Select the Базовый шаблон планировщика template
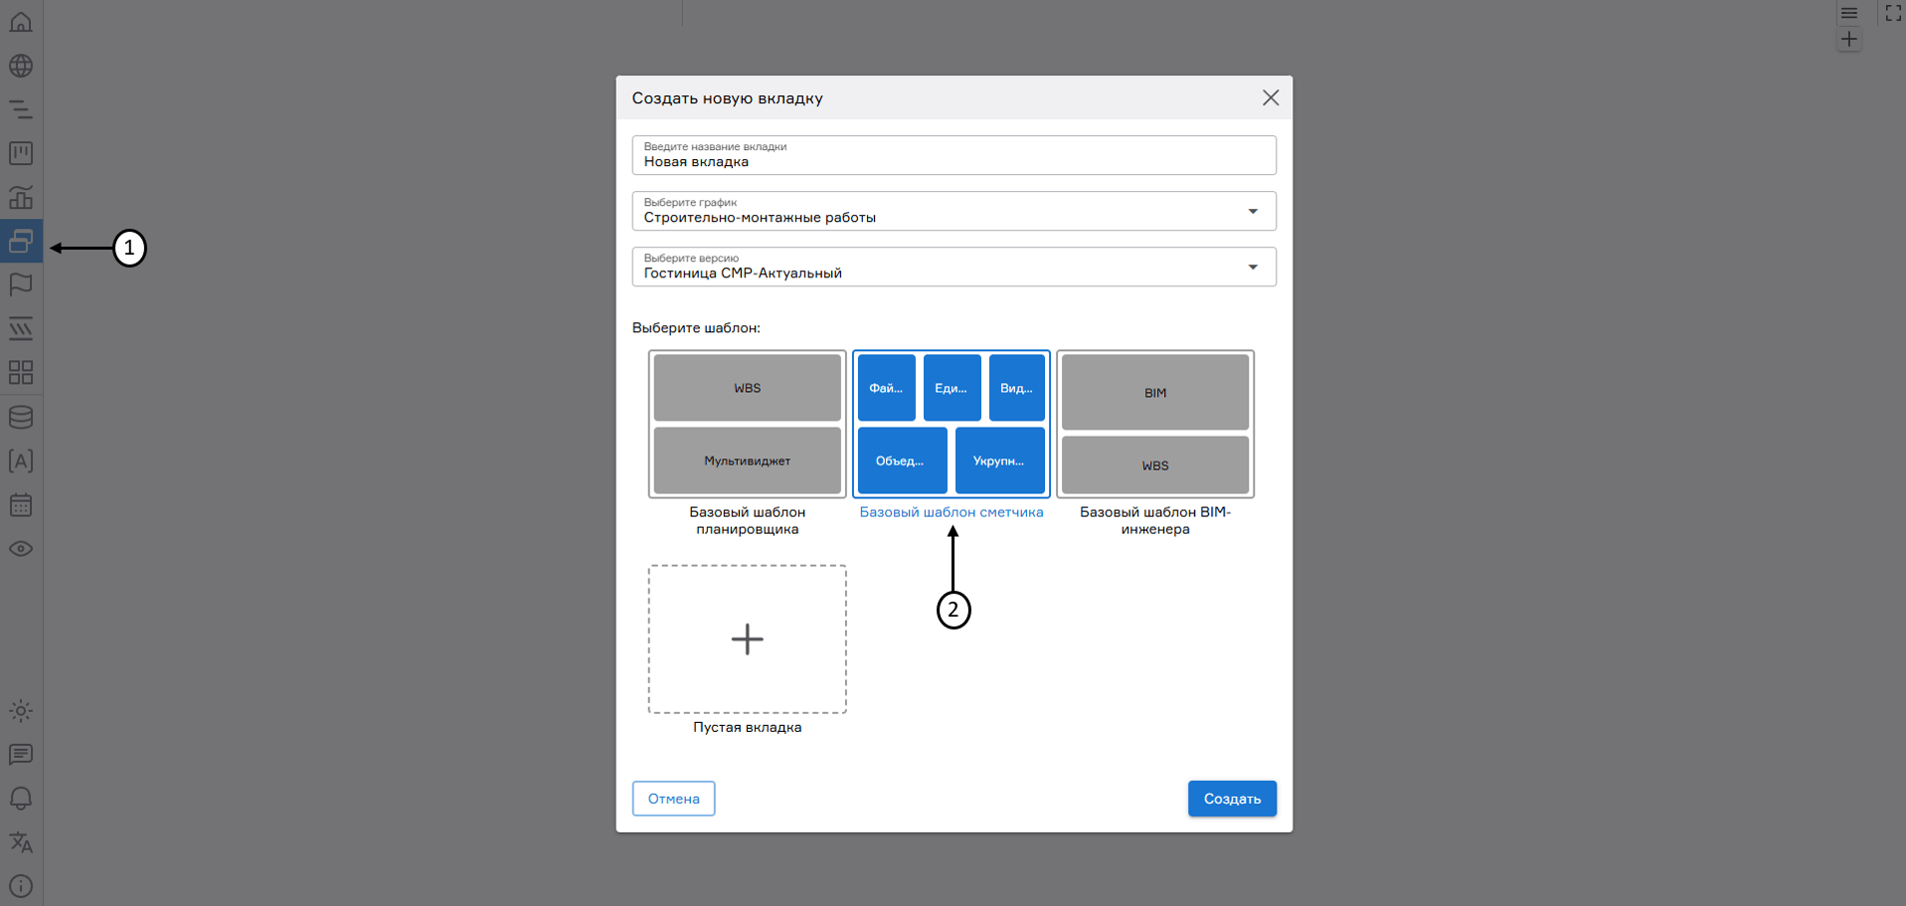The width and height of the screenshot is (1906, 906). click(747, 424)
